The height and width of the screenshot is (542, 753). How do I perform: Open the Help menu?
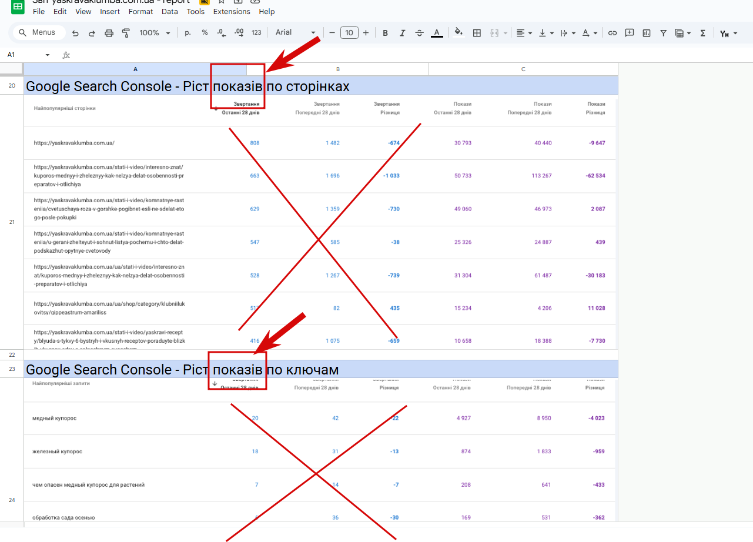[x=267, y=12]
